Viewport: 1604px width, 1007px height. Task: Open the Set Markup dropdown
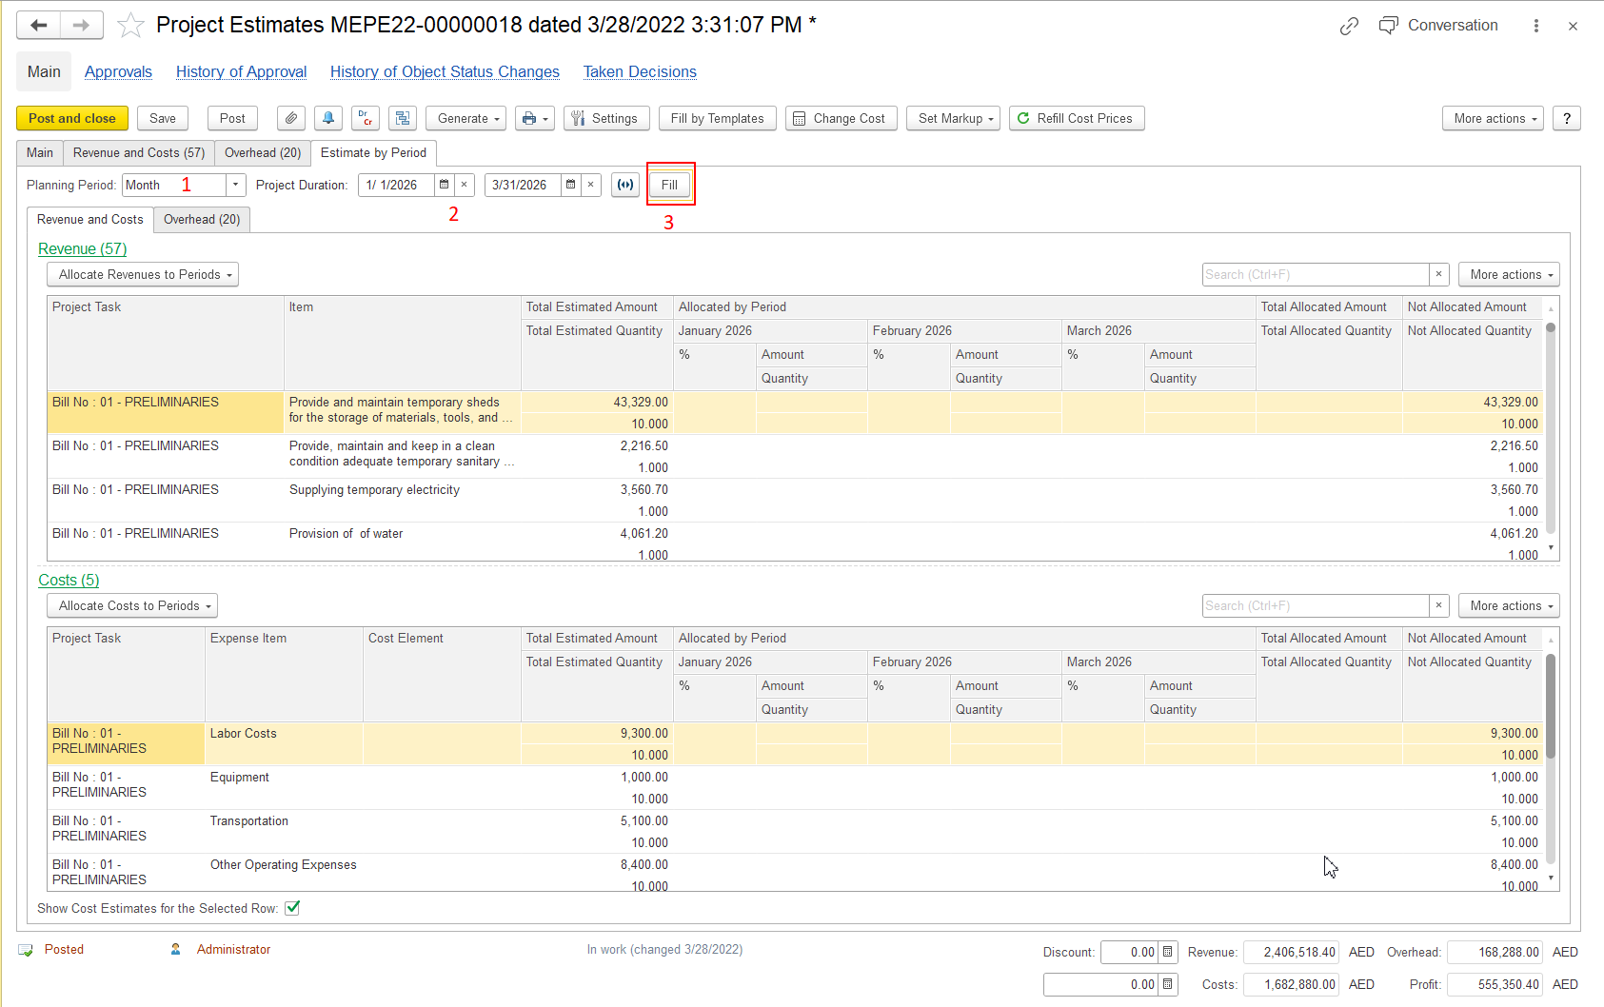click(953, 118)
